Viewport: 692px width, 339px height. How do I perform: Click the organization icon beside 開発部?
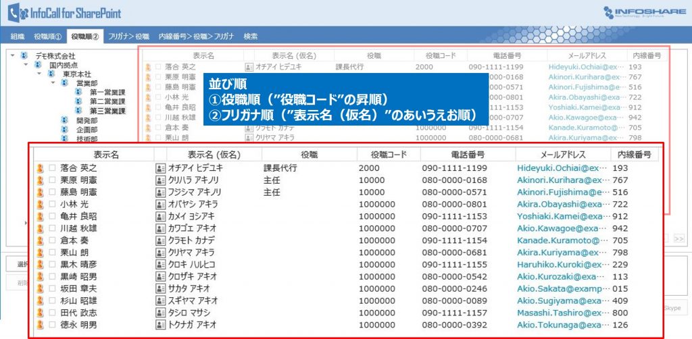click(64, 120)
